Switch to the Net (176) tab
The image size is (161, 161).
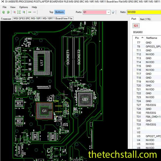(x=145, y=19)
